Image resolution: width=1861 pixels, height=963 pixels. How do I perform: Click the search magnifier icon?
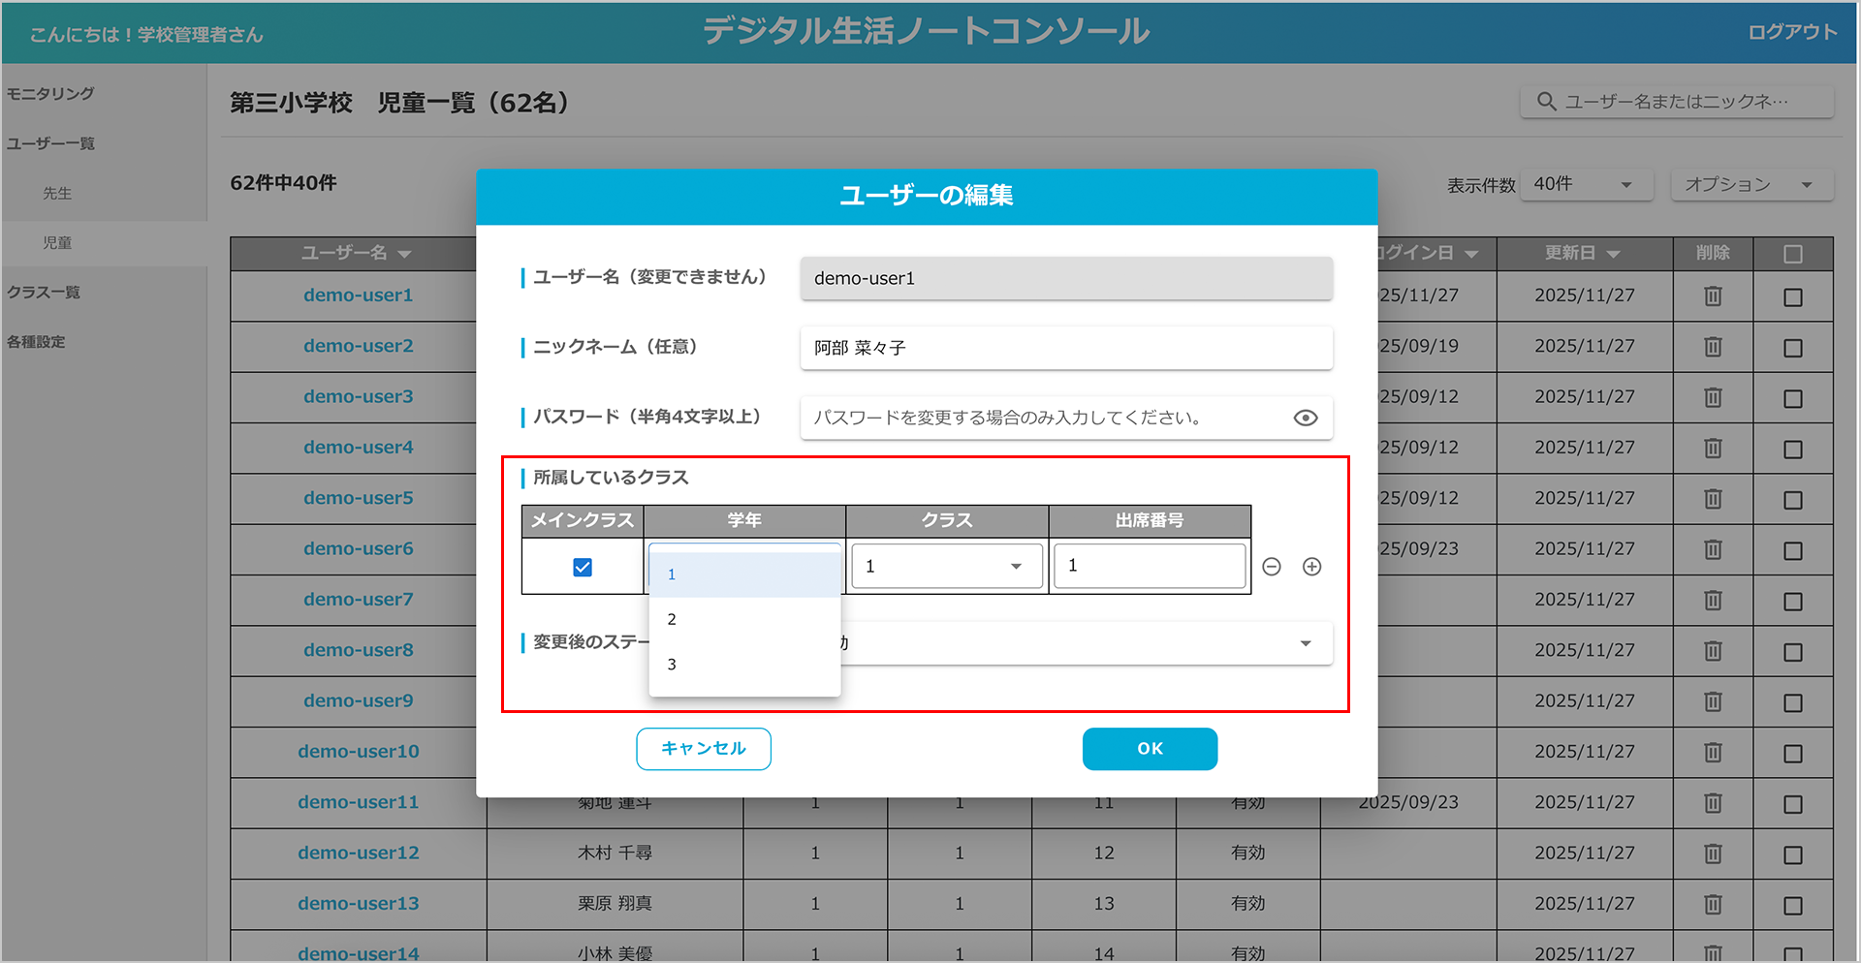coord(1546,102)
